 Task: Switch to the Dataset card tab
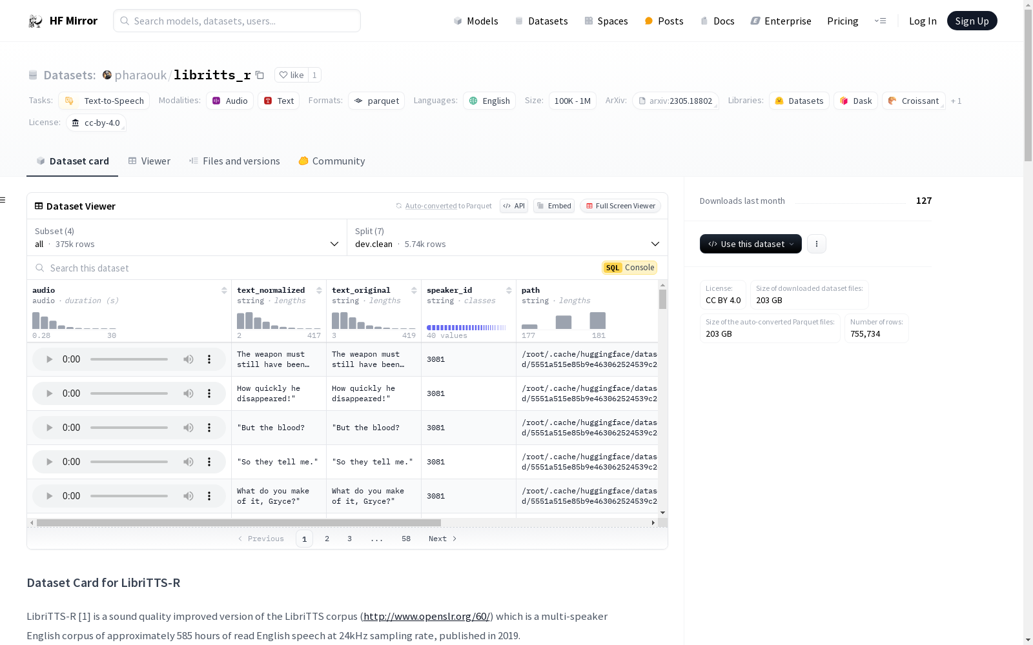[x=72, y=161]
